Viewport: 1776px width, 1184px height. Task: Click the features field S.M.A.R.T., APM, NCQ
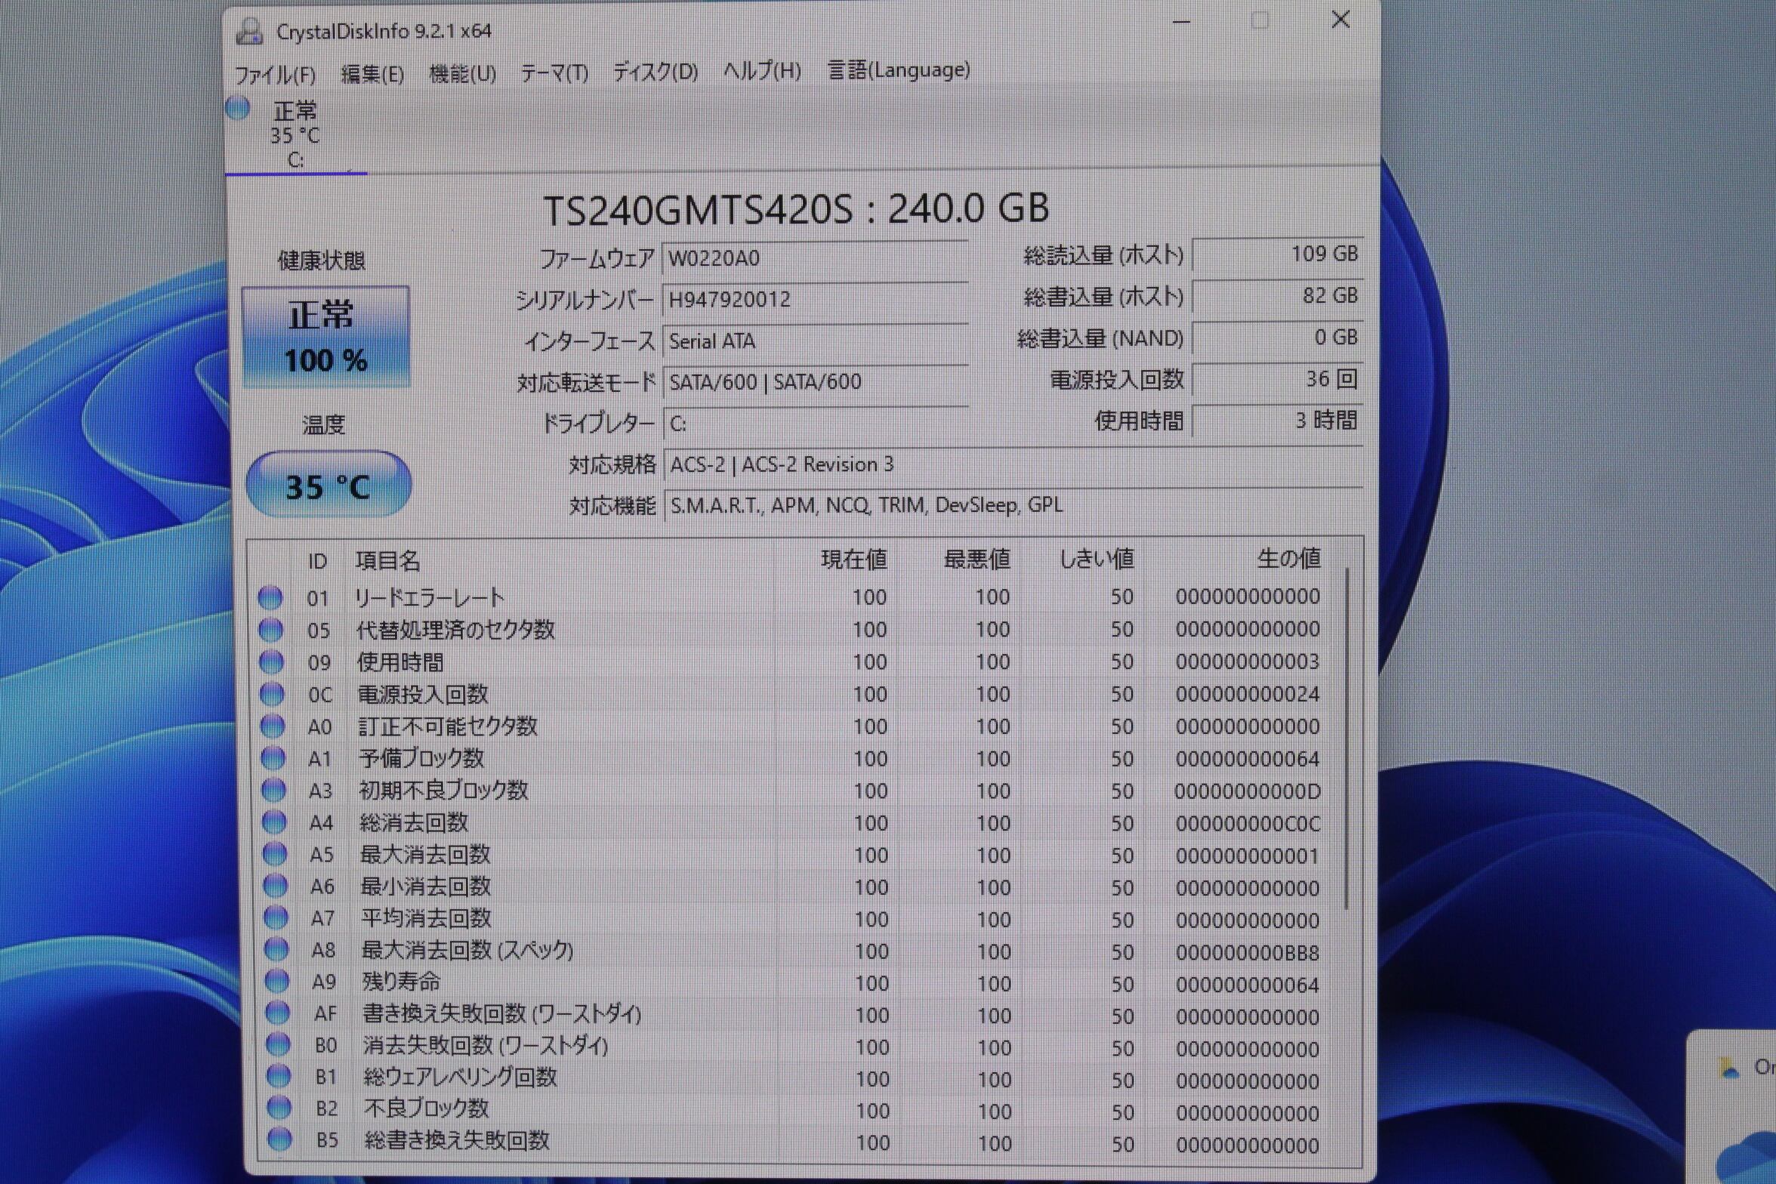point(1013,505)
